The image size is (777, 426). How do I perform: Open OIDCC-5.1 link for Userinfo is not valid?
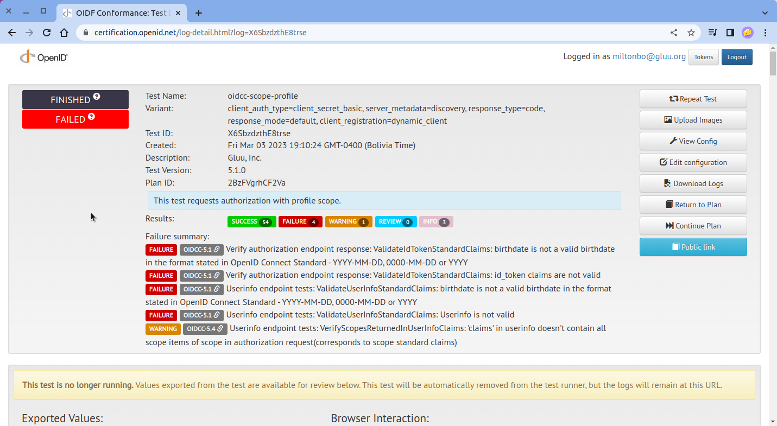tap(201, 315)
